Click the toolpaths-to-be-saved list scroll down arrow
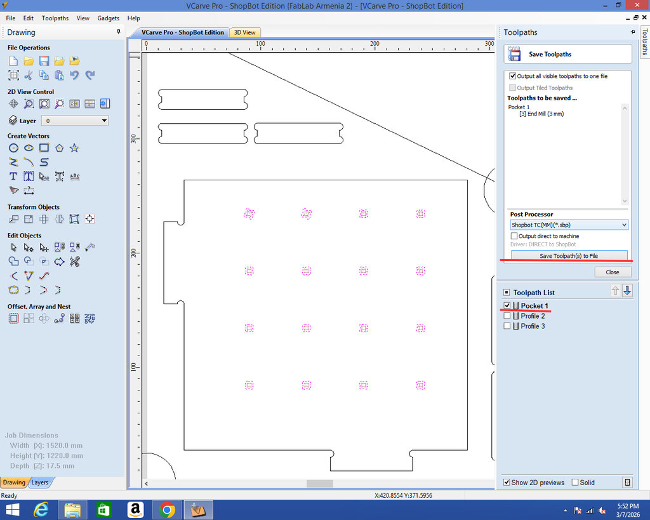 [x=625, y=201]
